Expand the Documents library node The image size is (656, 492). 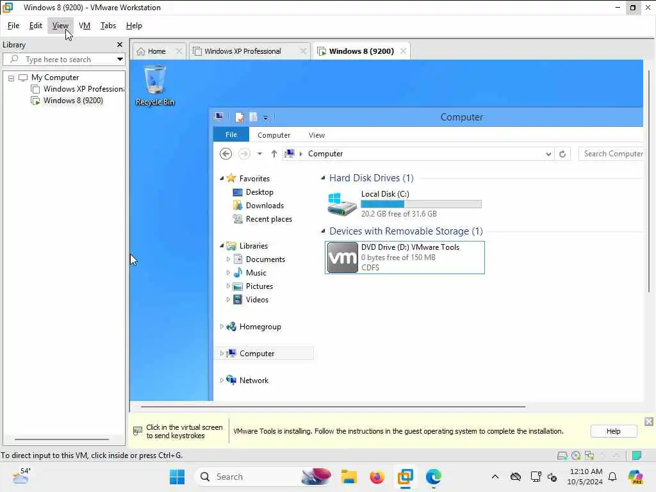pyautogui.click(x=228, y=259)
